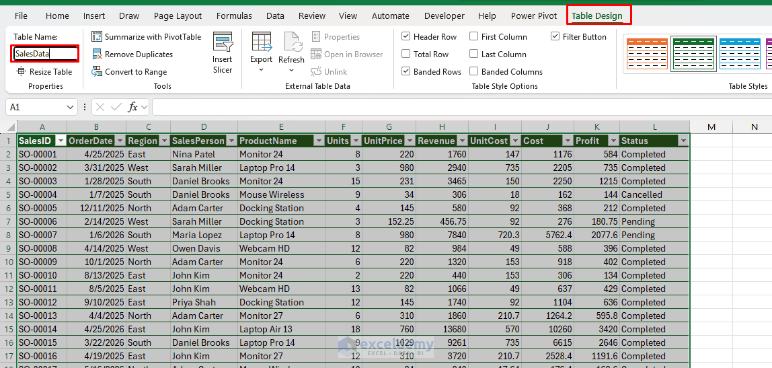Open the Developer tab
Viewport: 772px width, 368px height.
(444, 15)
